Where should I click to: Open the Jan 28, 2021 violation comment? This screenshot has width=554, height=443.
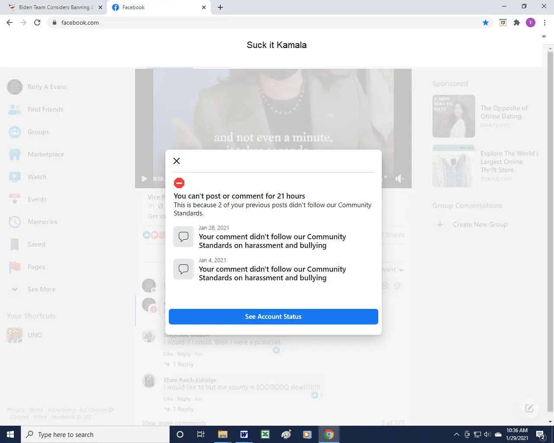[273, 241]
